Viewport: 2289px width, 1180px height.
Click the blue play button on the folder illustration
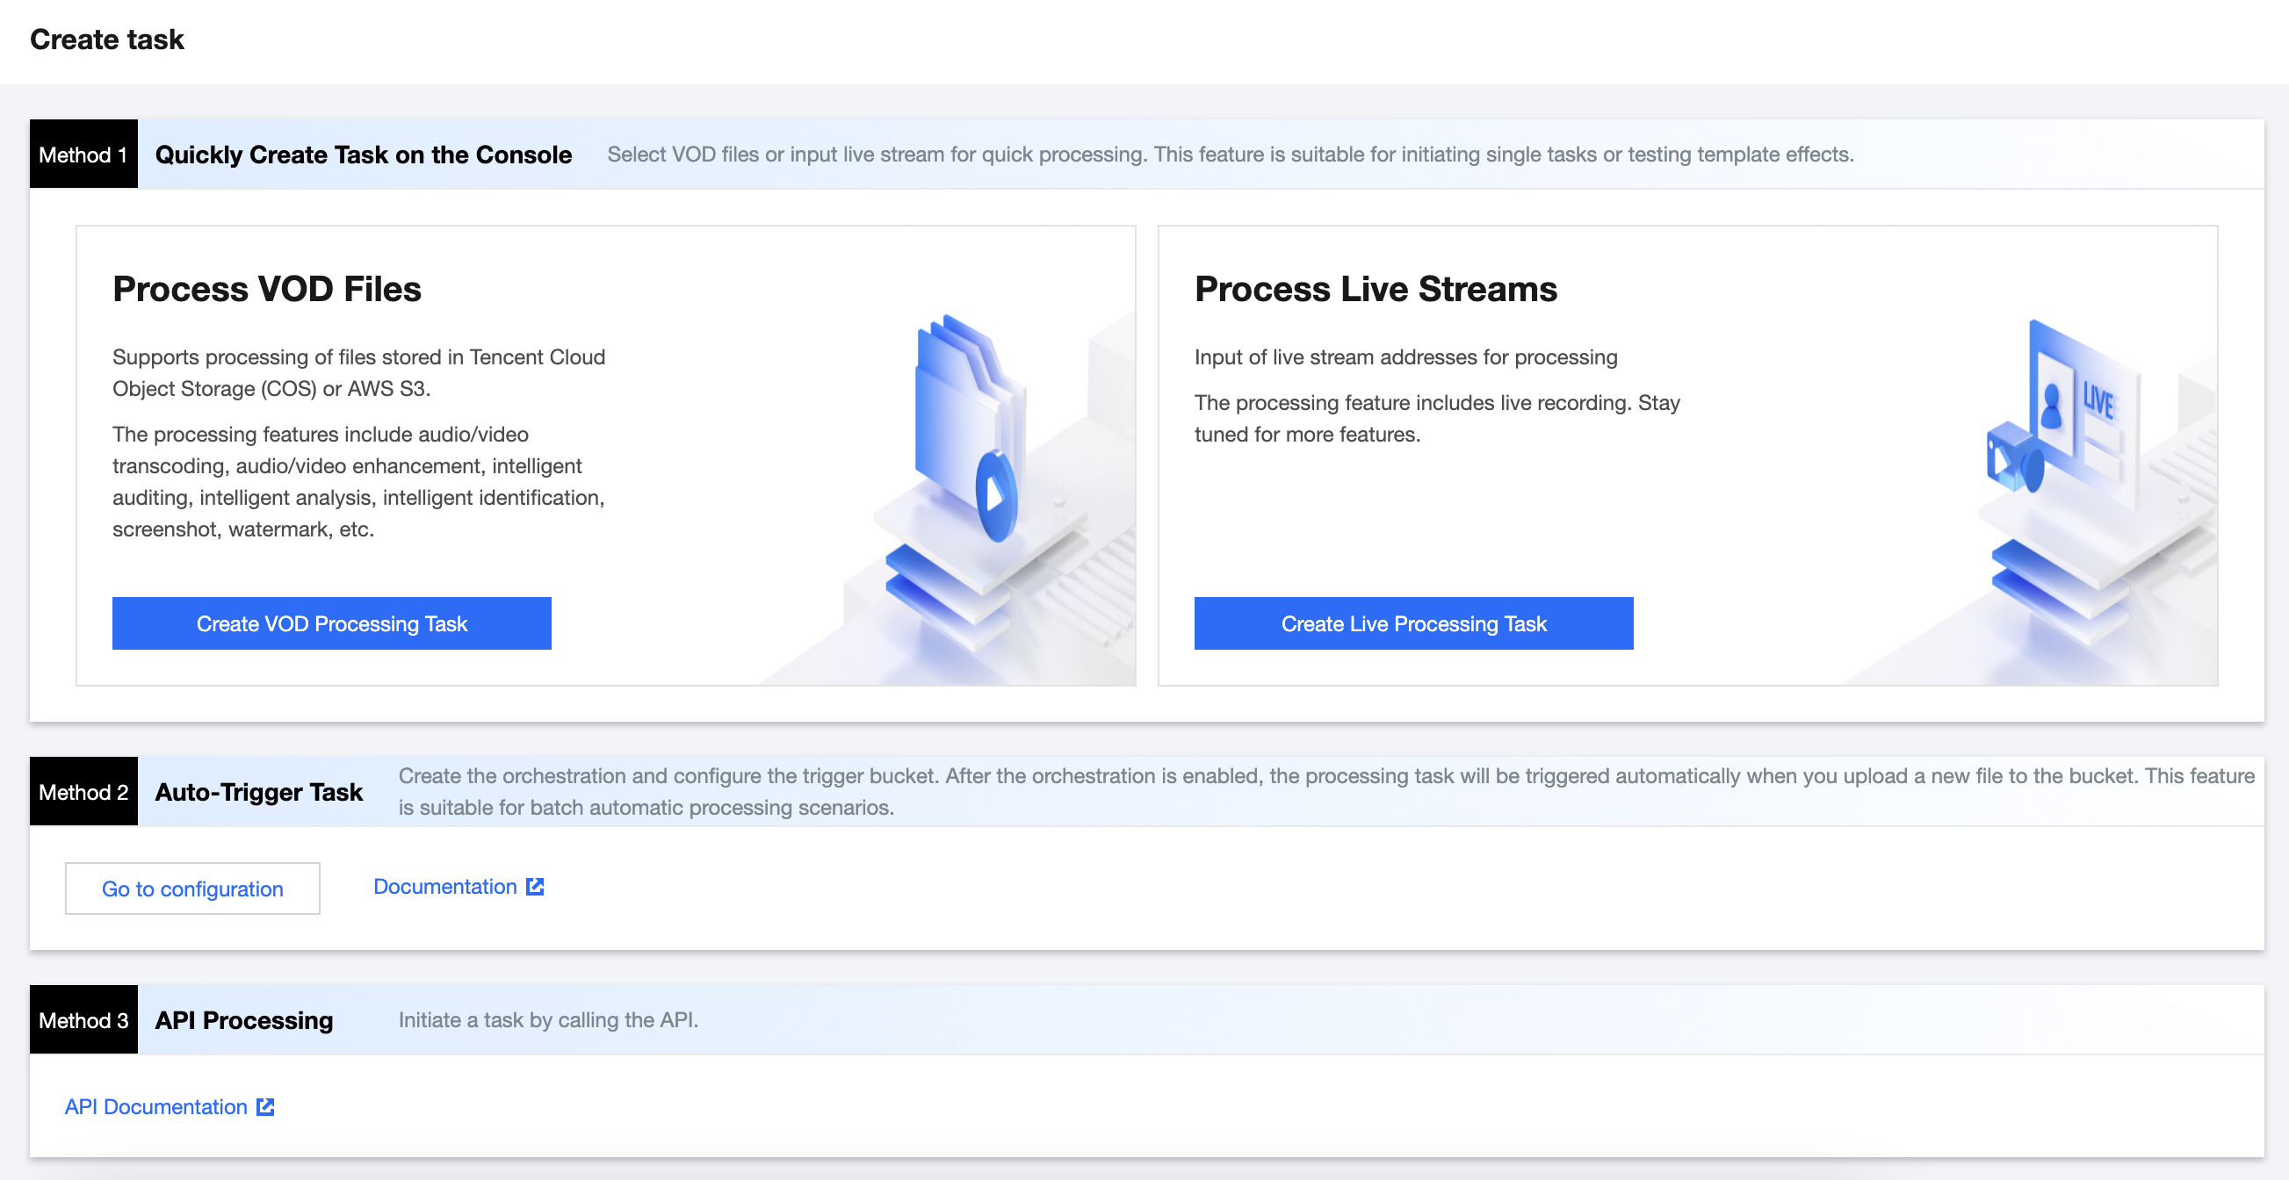click(x=996, y=495)
